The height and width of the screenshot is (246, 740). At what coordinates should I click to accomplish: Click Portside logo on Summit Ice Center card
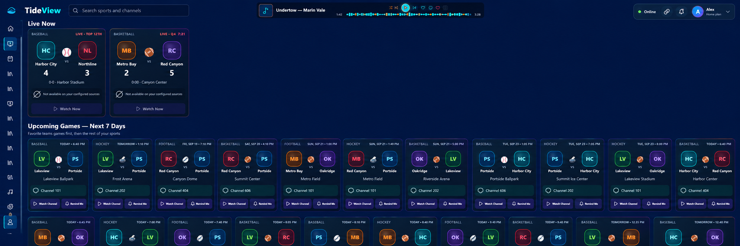point(555,159)
